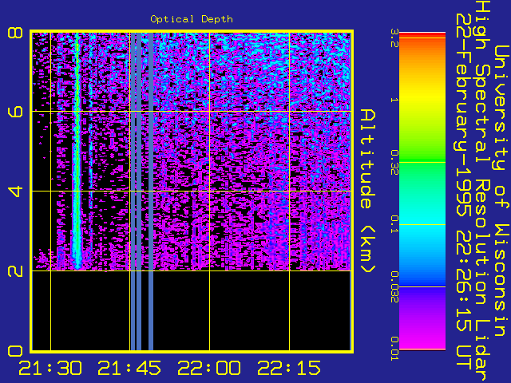Click the 3.2 colorbar scale value
Screen dimensions: 511x383
pos(394,38)
